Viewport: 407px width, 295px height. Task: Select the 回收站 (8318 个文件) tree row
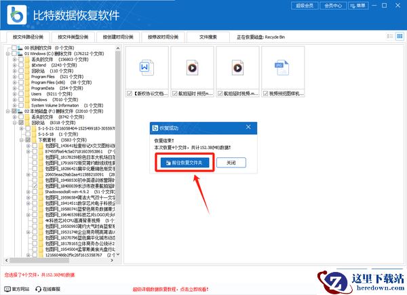(x=54, y=123)
